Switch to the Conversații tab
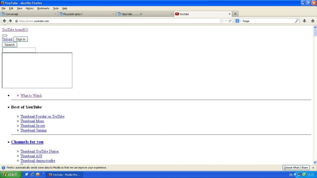 29,14
